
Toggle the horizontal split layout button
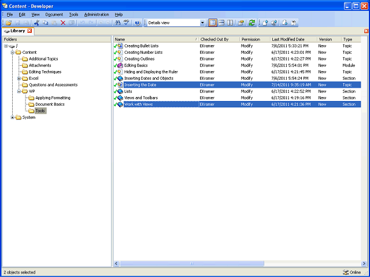(221, 23)
